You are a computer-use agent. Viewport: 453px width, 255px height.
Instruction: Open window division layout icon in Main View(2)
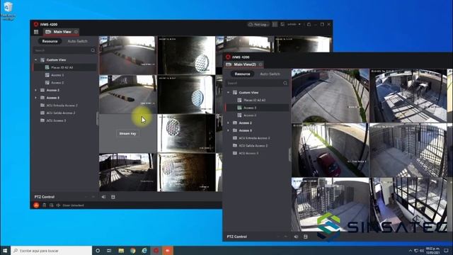click(x=306, y=237)
